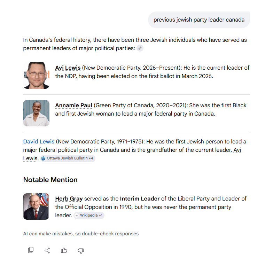Screen dimensions: 265x266
Task: Click the Herb Gray name link
Action: pyautogui.click(x=69, y=198)
